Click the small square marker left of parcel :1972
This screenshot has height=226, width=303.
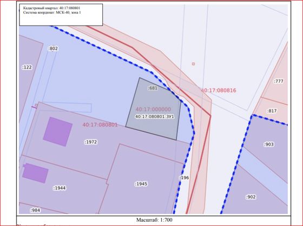tap(36, 105)
